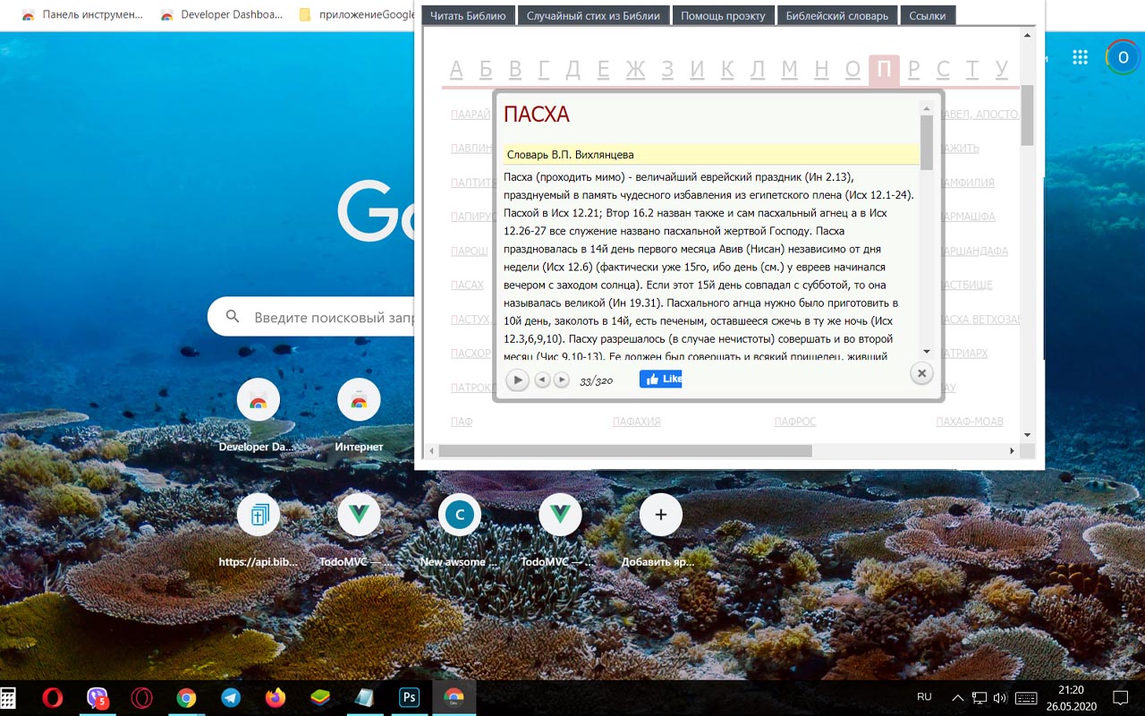Select letter И in alphabet
Image resolution: width=1145 pixels, height=716 pixels.
point(698,70)
